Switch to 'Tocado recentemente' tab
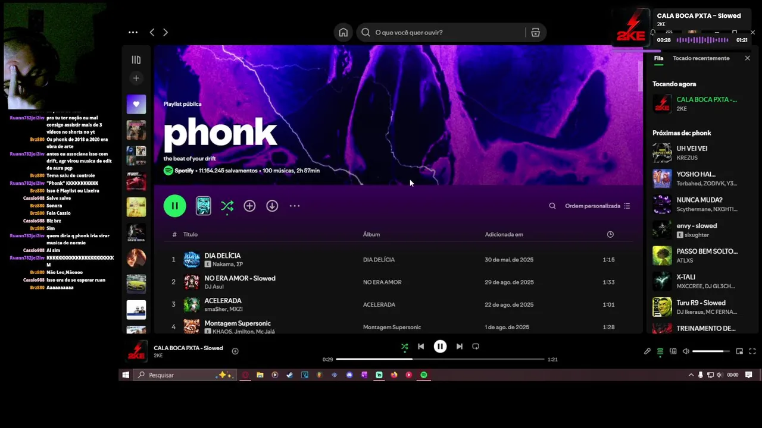762x428 pixels. [701, 58]
